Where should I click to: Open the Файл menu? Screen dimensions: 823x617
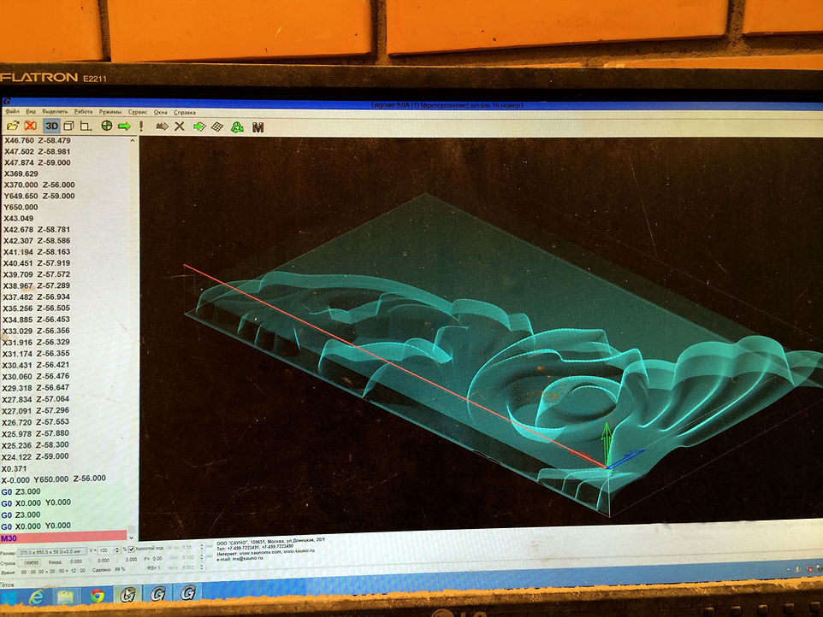click(x=12, y=112)
